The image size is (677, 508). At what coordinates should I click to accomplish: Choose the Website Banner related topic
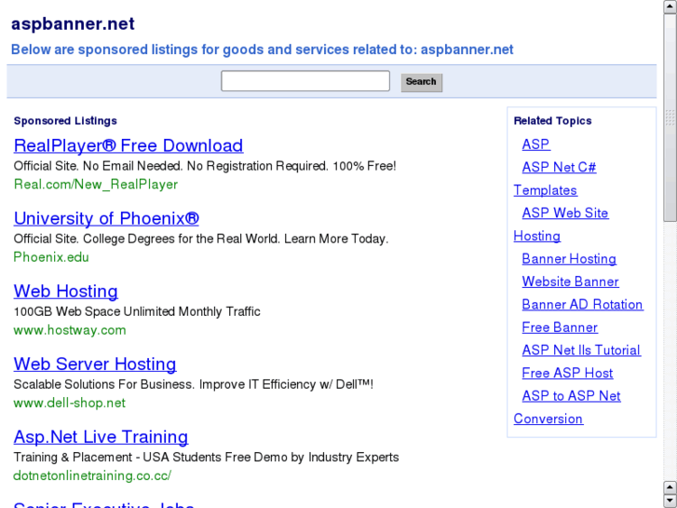tap(570, 281)
